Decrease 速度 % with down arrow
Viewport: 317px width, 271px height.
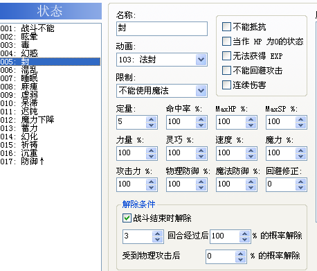(251, 157)
